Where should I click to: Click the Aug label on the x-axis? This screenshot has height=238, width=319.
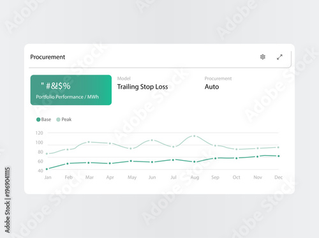195,177
